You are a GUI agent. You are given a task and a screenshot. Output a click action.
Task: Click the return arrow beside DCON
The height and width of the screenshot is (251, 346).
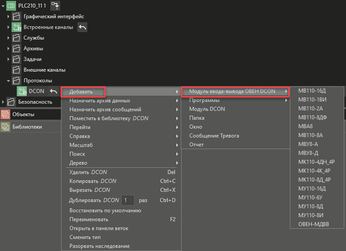53,91
